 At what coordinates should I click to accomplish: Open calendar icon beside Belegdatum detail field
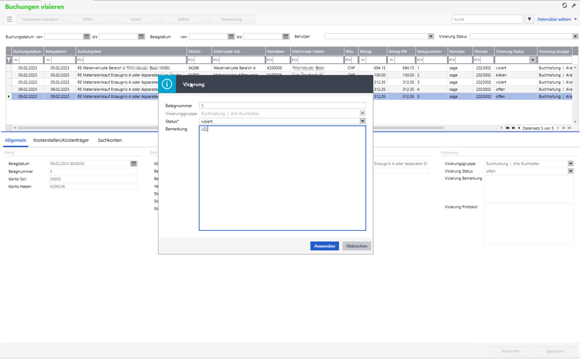pos(133,164)
